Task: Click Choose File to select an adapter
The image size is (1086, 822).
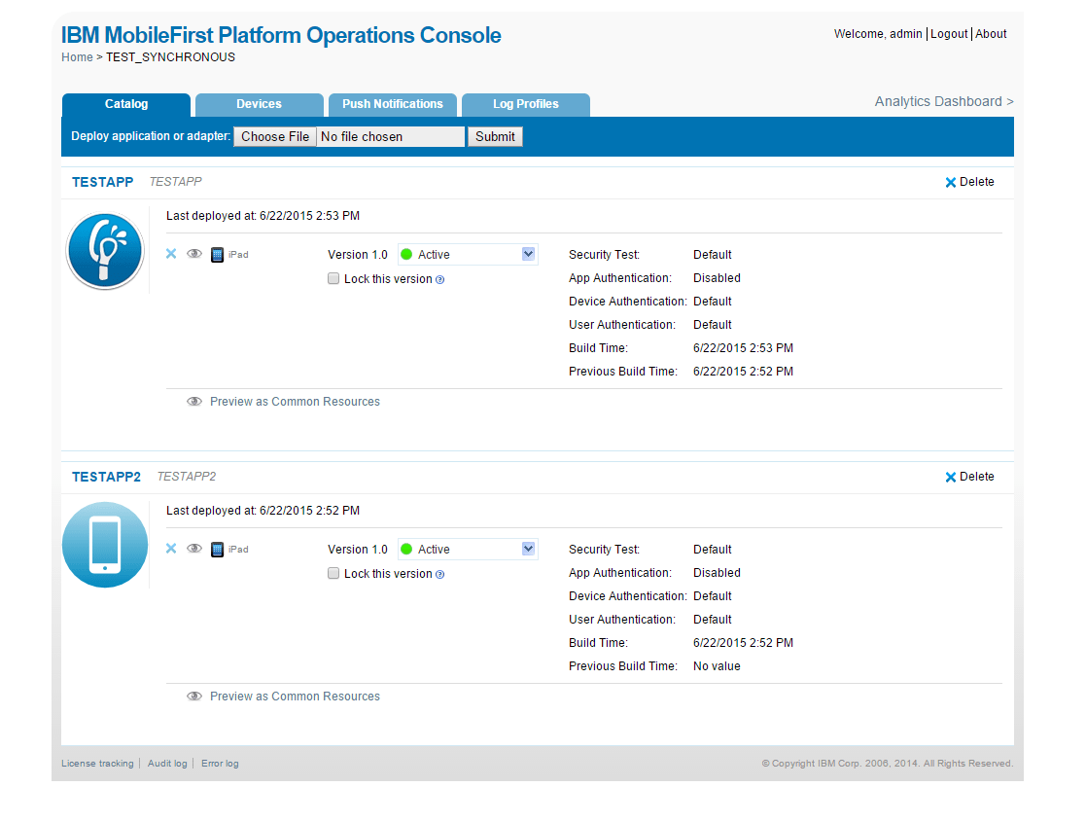Action: point(274,136)
